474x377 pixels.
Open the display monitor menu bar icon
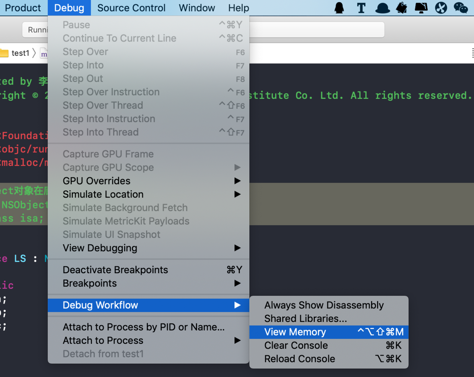421,8
